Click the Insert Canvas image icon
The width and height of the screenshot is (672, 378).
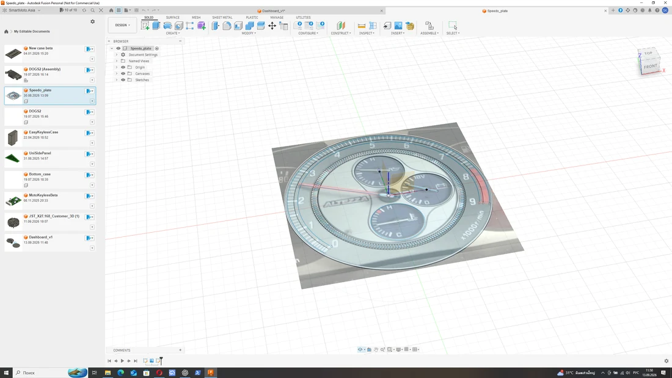coord(398,26)
